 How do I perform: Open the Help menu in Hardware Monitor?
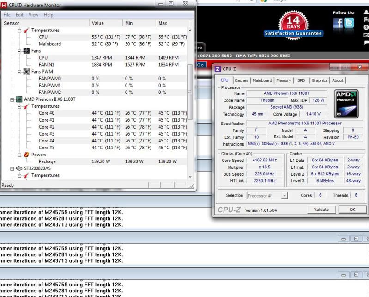point(48,15)
